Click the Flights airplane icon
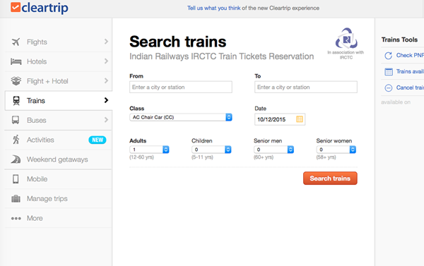Screen dimensions: 424x266 [16, 42]
